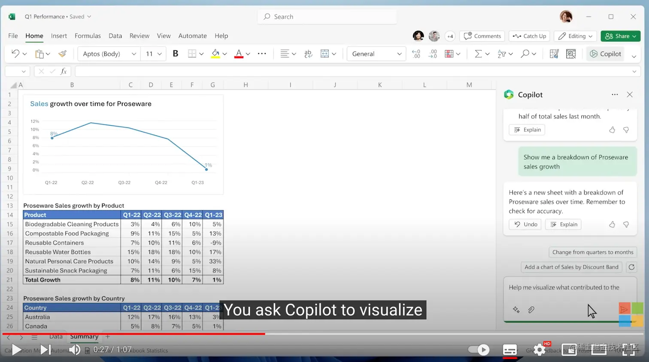Choose Add a chart of Sales by Discount Band
This screenshot has height=362, width=649.
571,267
